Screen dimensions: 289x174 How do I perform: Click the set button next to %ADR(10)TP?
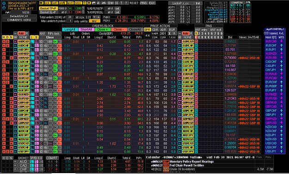pyautogui.click(x=117, y=8)
